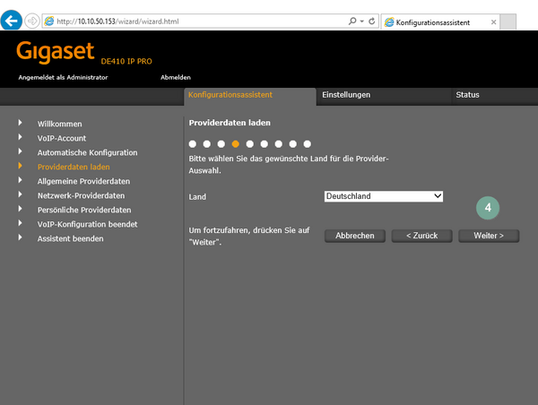Screen dimensions: 538x405
Task: Click the browser forward arrow button
Action: (33, 21)
